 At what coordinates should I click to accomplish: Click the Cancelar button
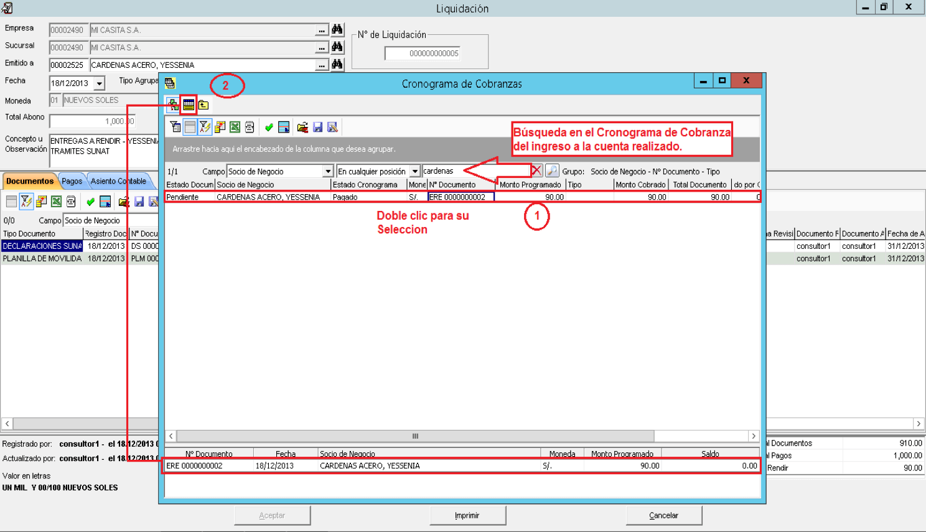click(664, 515)
